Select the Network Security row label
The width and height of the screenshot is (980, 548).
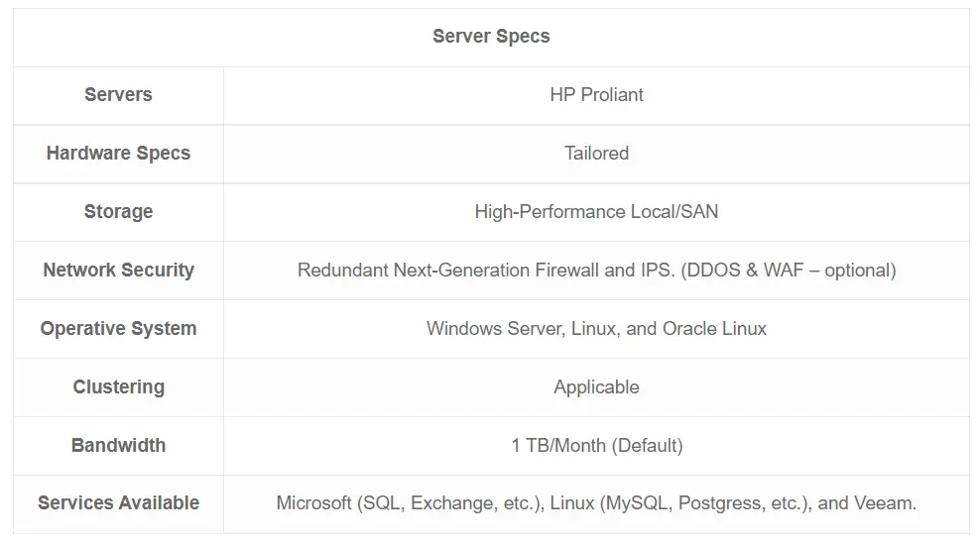pos(118,271)
